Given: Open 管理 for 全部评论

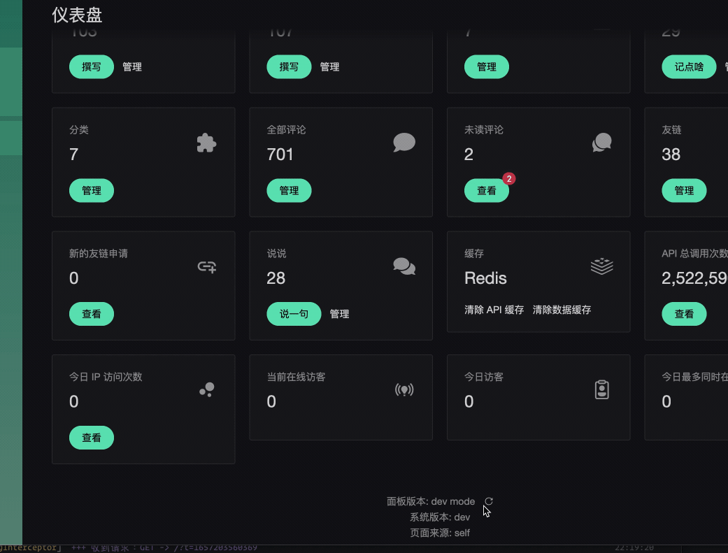Looking at the screenshot, I should pos(289,190).
